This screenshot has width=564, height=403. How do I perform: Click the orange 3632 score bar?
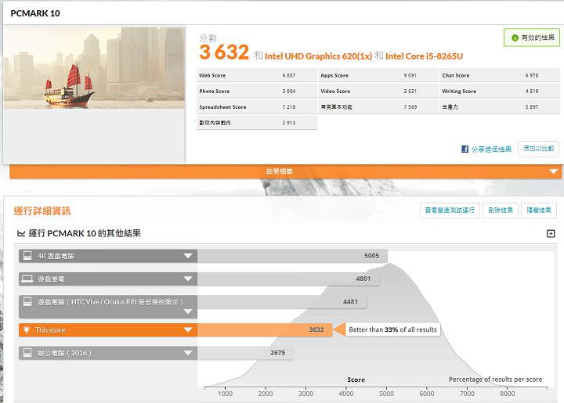[x=265, y=329]
